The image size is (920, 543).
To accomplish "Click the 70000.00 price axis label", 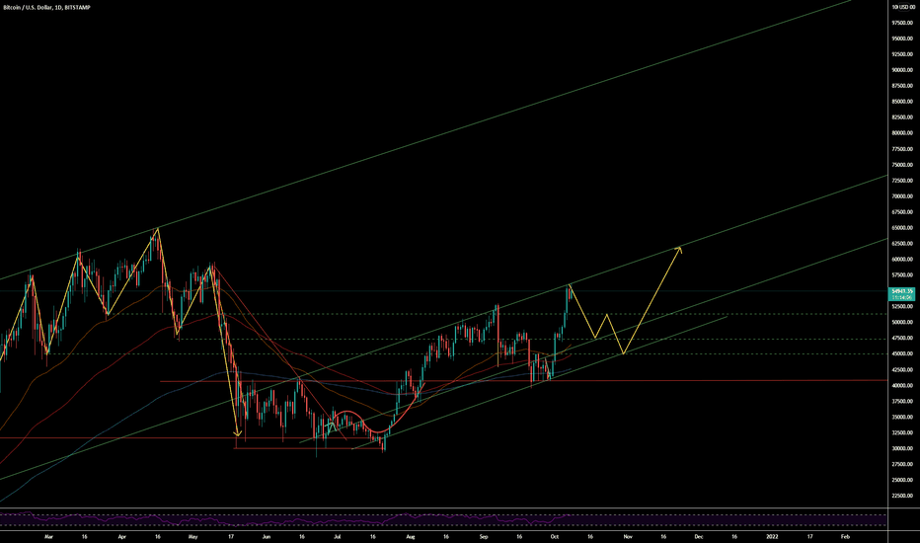I will pyautogui.click(x=902, y=196).
